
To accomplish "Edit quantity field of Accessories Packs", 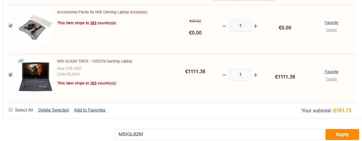I will pyautogui.click(x=240, y=26).
